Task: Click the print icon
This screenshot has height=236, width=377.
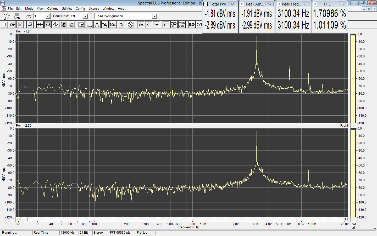Action: click(30, 25)
